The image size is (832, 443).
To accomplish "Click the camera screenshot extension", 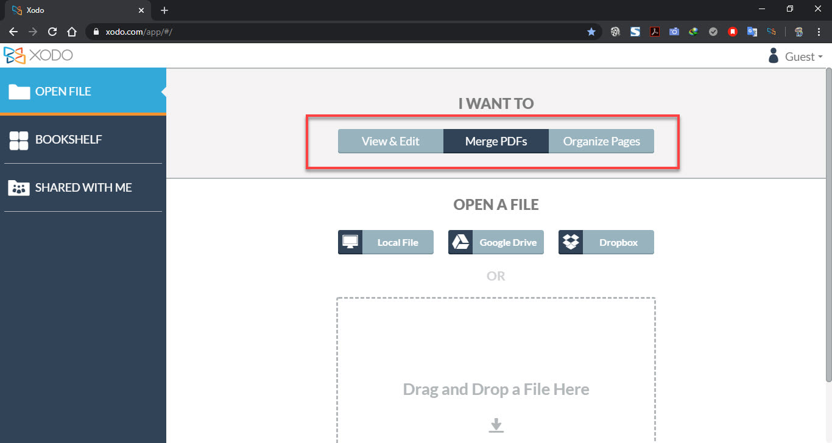I will (674, 32).
